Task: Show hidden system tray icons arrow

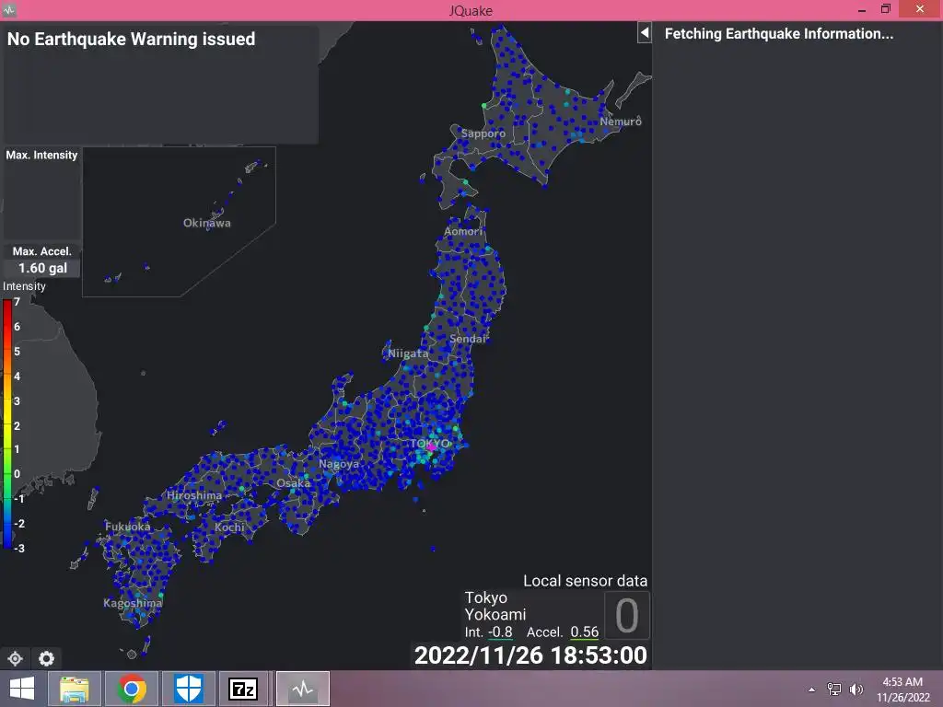Action: [x=812, y=690]
